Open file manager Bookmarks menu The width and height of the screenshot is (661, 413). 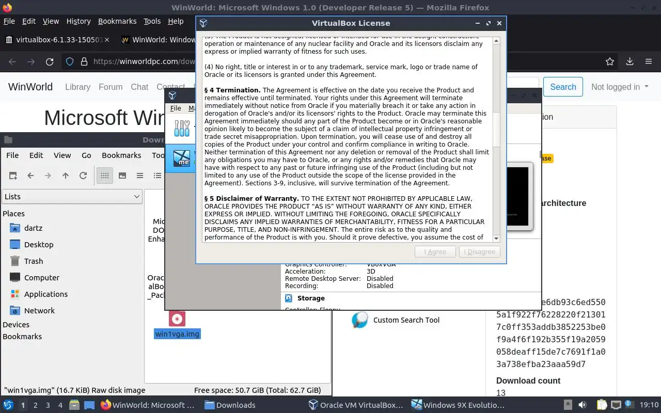121,155
